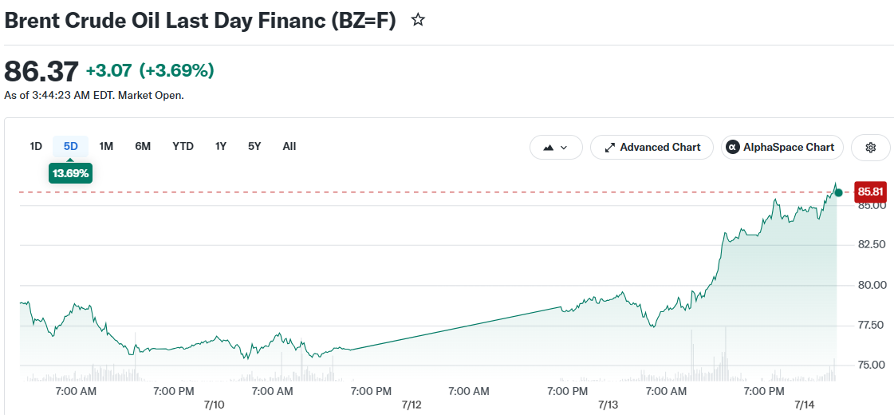Select the 1D range tab
Screen dimensions: 894x415
pos(36,146)
